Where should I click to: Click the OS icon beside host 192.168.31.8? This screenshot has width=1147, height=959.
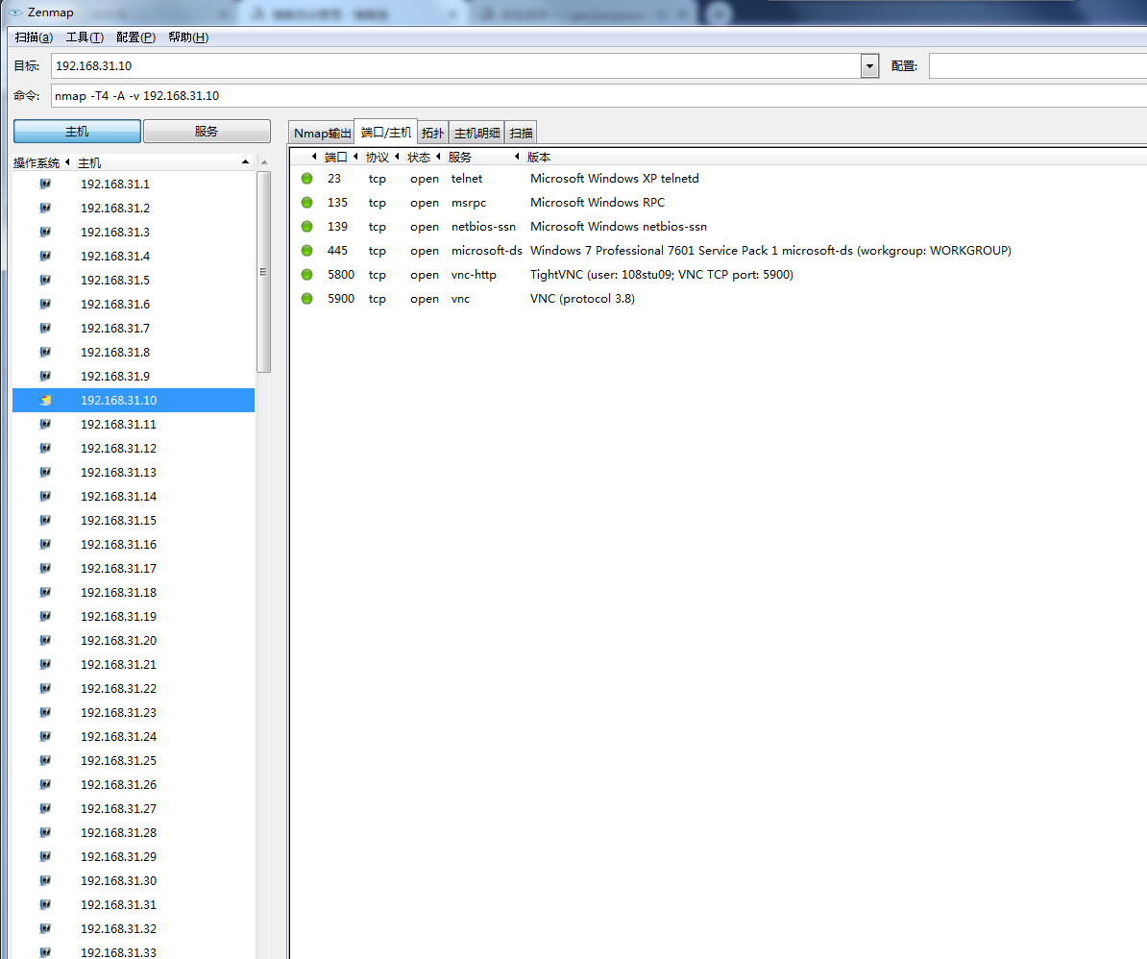coord(45,352)
